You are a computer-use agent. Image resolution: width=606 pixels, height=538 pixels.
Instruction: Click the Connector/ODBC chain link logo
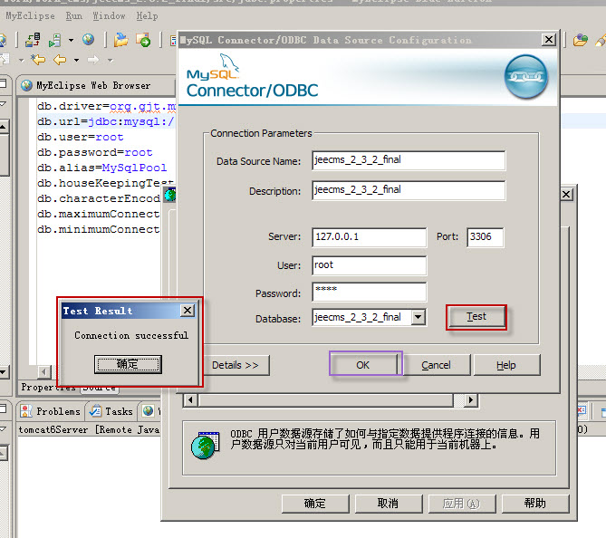point(526,76)
